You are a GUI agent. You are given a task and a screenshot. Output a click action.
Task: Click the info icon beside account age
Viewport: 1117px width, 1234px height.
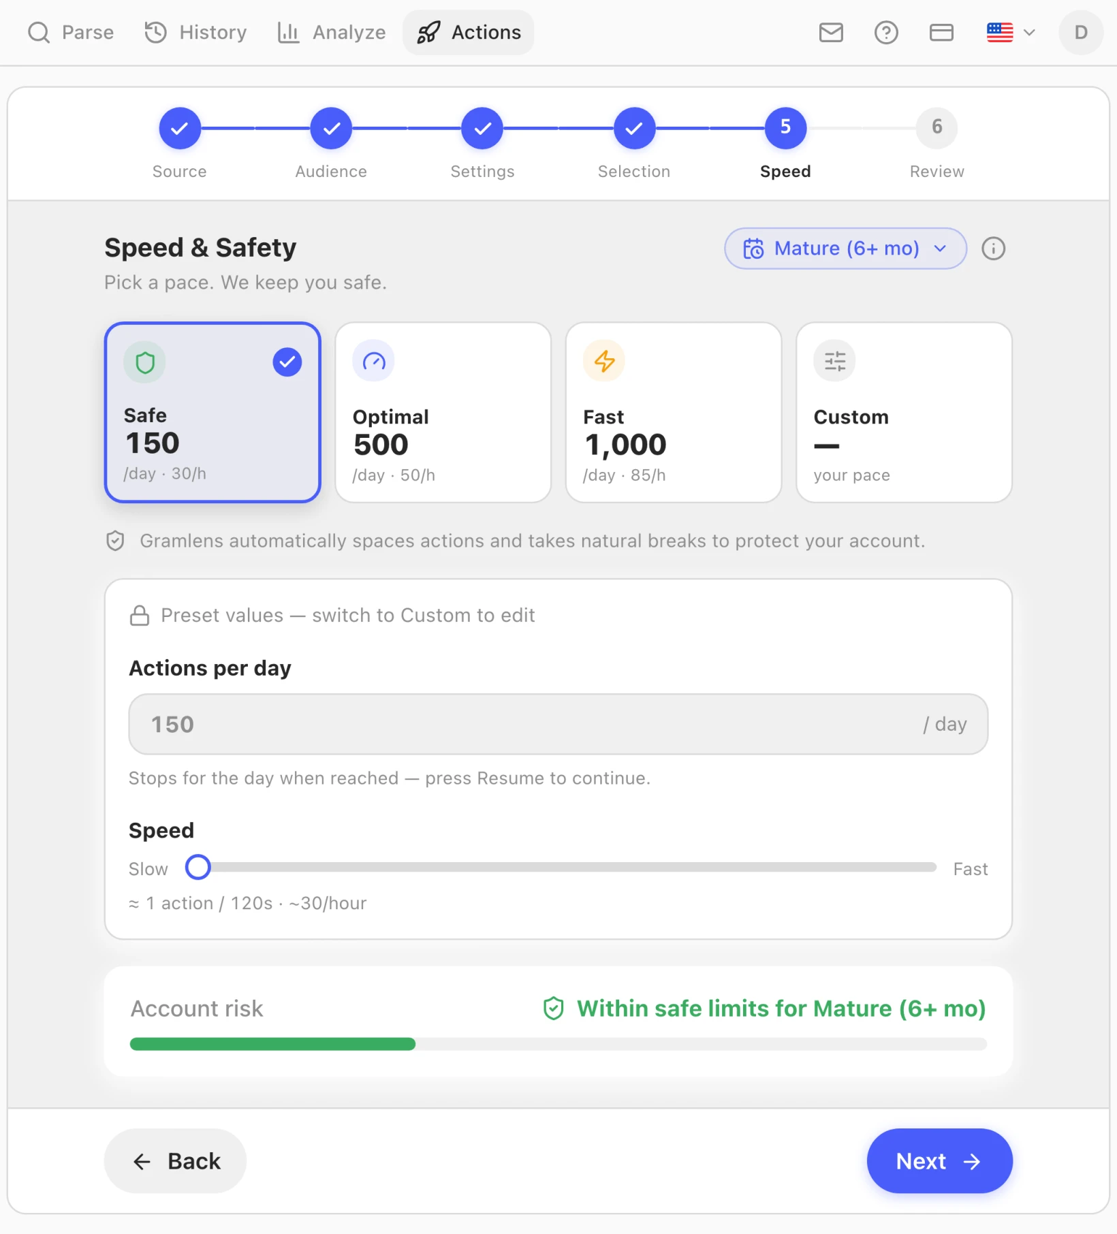point(993,249)
